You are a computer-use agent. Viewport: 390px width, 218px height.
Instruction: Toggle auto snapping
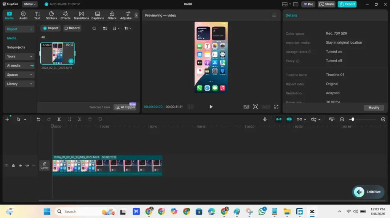click(289, 119)
